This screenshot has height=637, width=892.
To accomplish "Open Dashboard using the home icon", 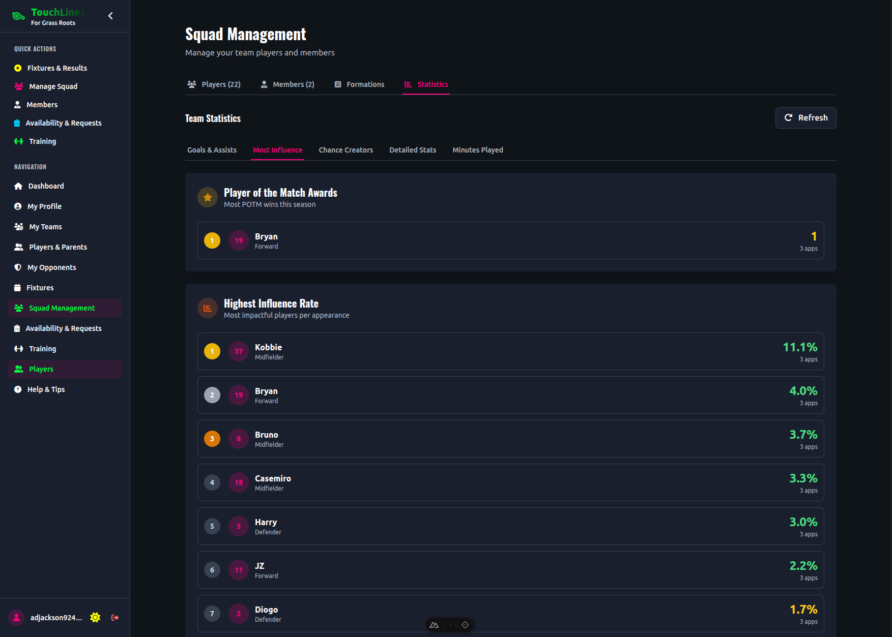I will click(x=18, y=186).
